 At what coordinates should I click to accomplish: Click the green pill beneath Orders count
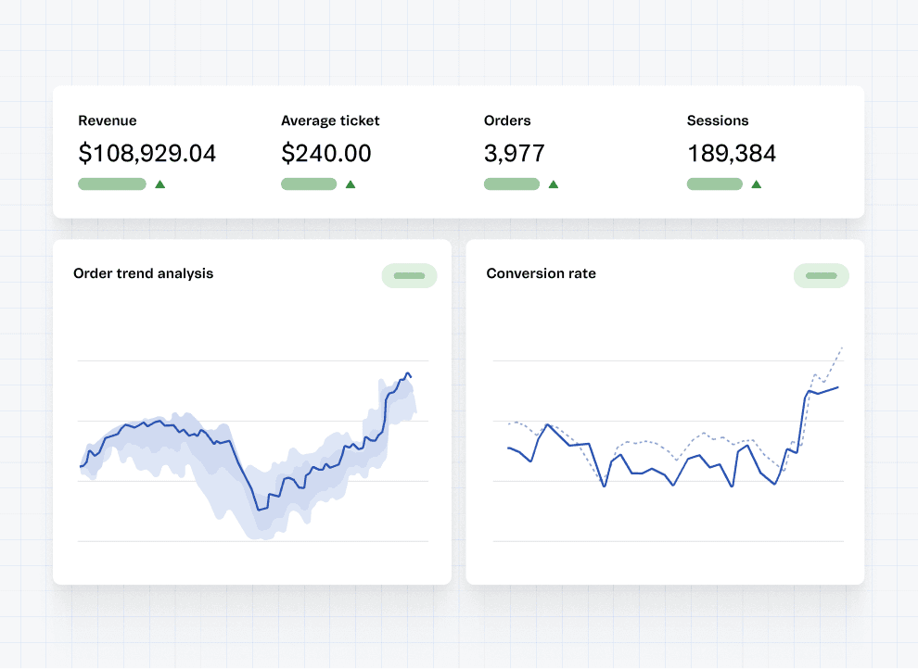(512, 184)
